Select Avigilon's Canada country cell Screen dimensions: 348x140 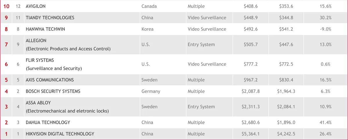(149, 6)
